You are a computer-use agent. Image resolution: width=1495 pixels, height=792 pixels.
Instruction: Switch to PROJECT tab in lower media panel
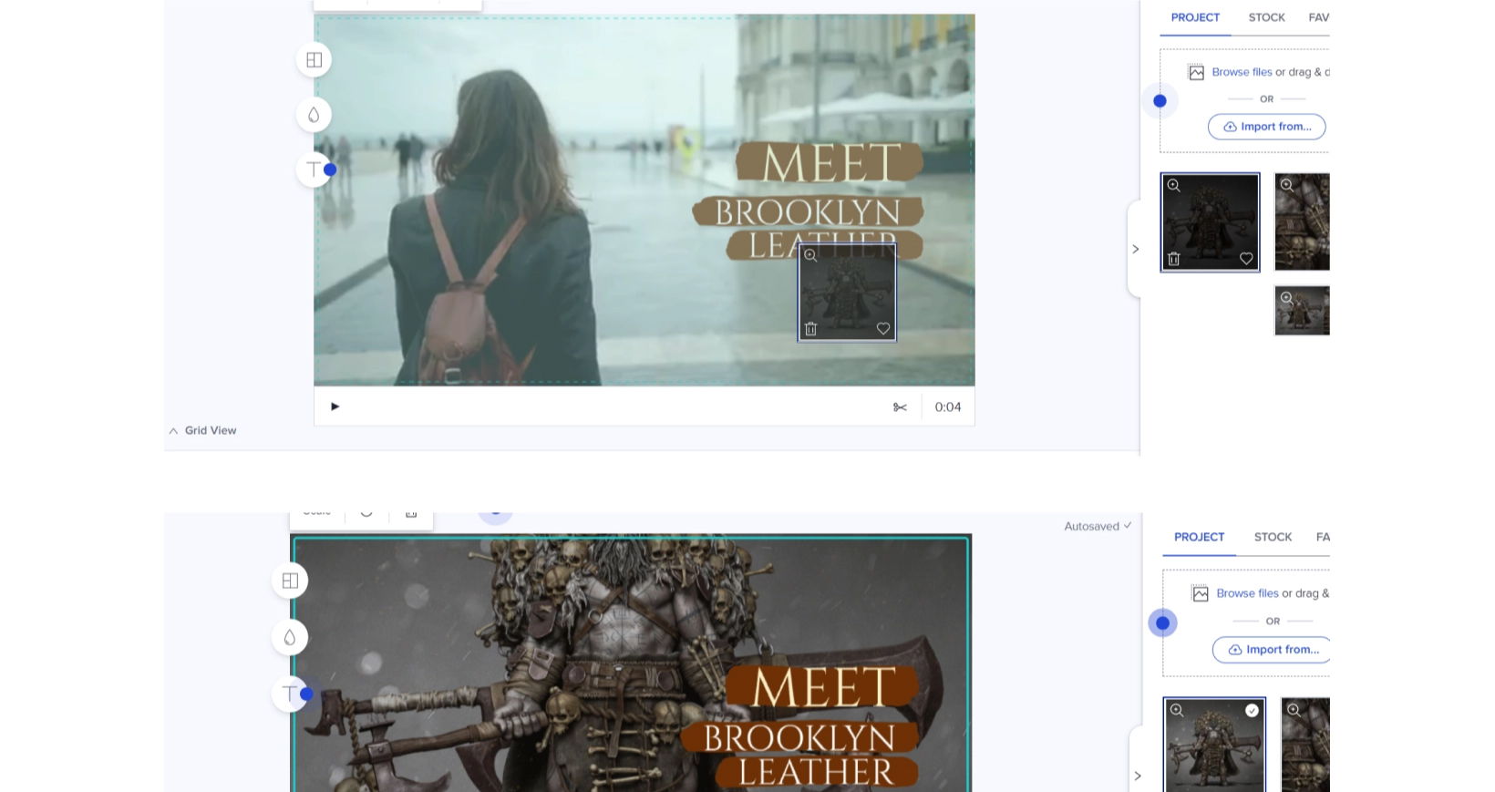[x=1199, y=537]
